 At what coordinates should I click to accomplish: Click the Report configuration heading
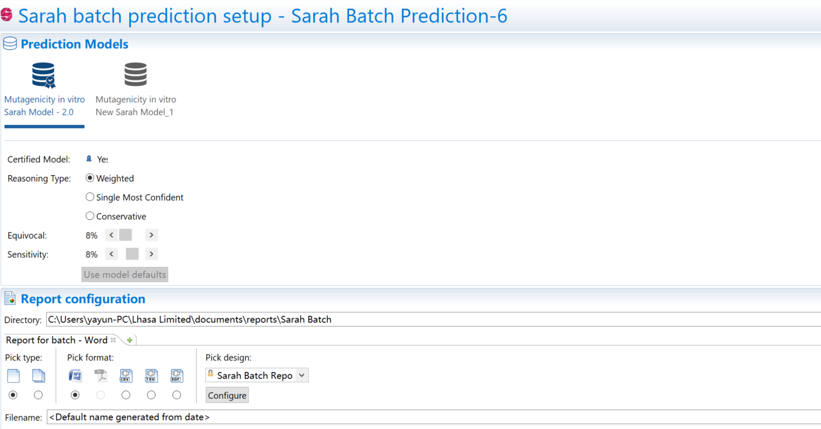pos(83,299)
